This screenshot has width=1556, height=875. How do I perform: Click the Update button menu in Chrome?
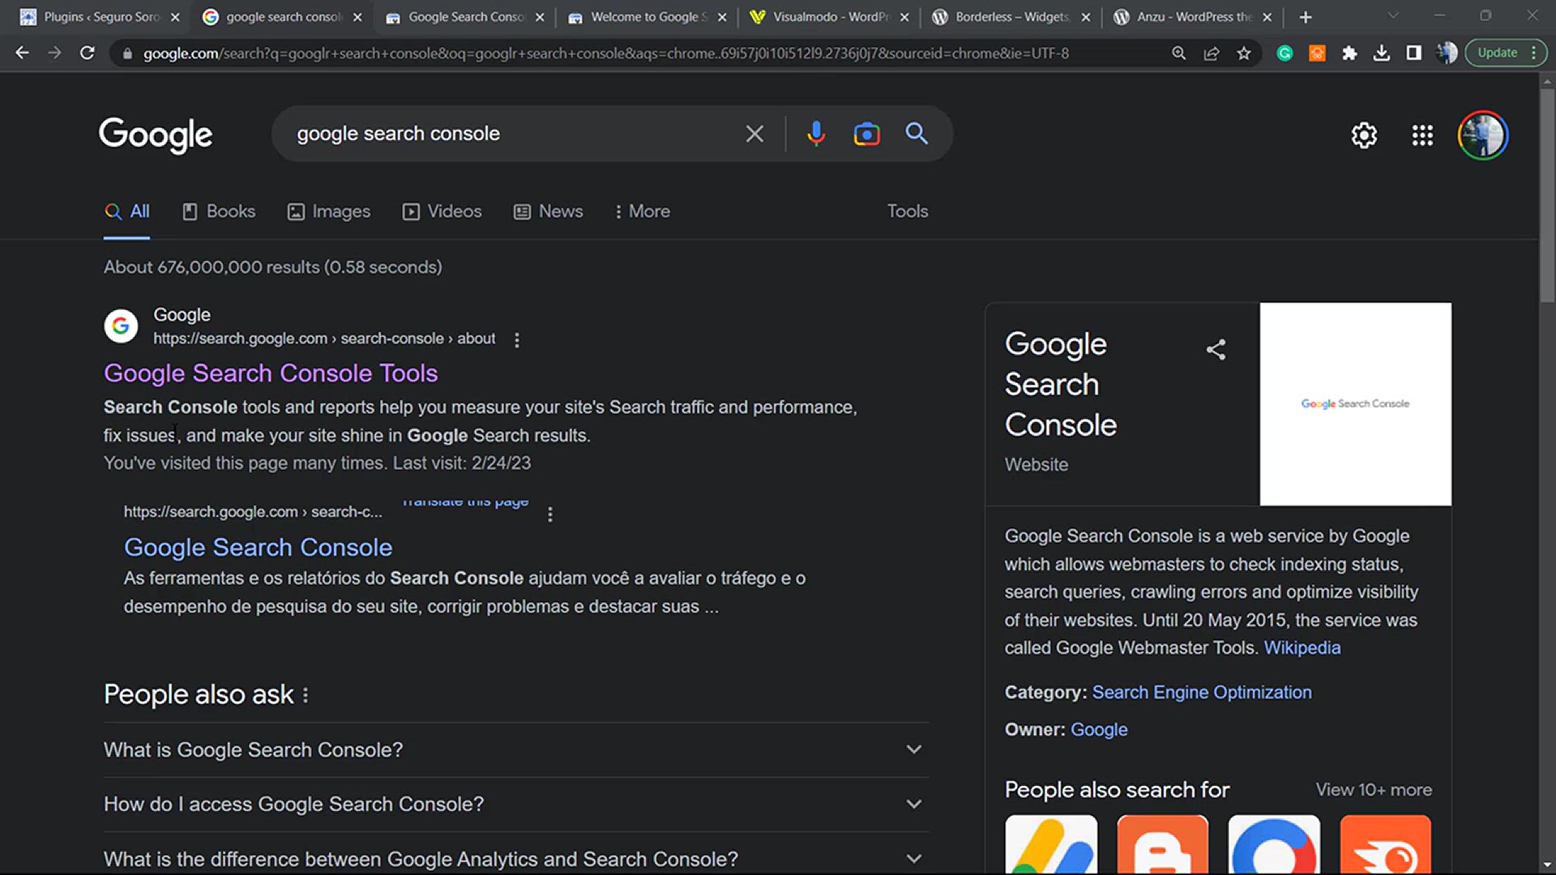(x=1505, y=53)
